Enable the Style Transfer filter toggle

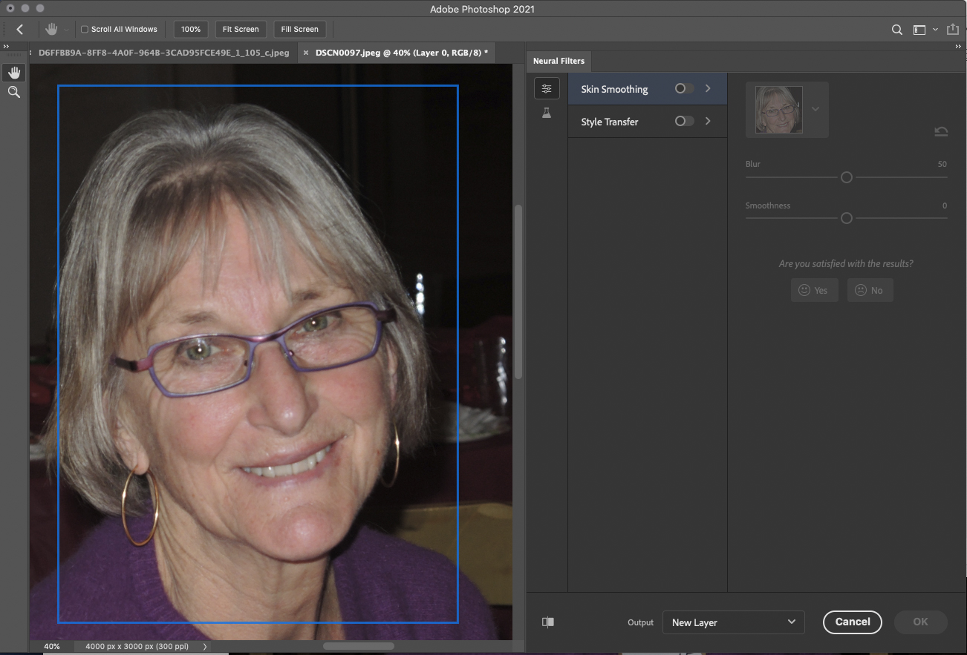[x=683, y=122]
